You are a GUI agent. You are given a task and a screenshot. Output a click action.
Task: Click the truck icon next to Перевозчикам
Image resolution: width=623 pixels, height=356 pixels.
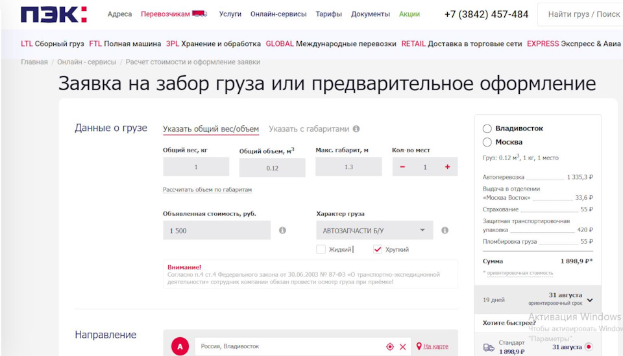[199, 14]
